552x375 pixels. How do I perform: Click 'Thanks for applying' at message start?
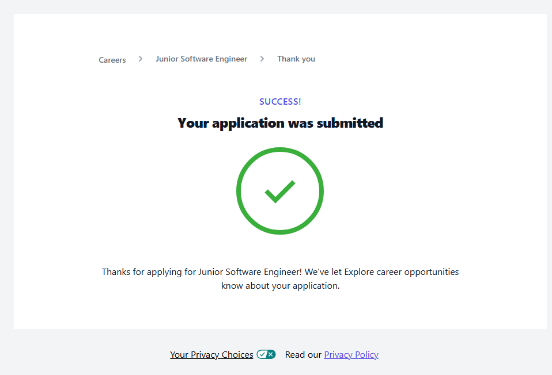(135, 271)
